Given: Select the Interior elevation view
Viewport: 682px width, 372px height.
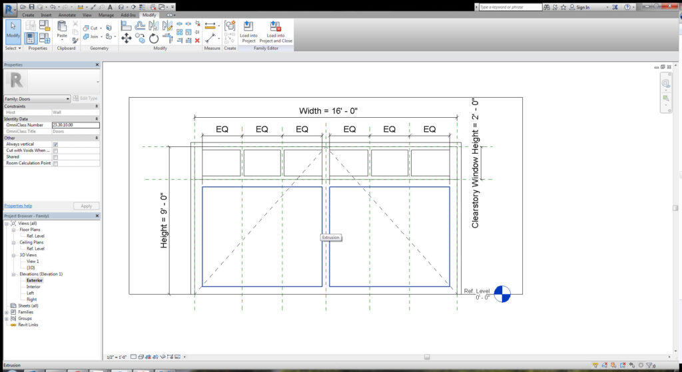Looking at the screenshot, I should (33, 287).
